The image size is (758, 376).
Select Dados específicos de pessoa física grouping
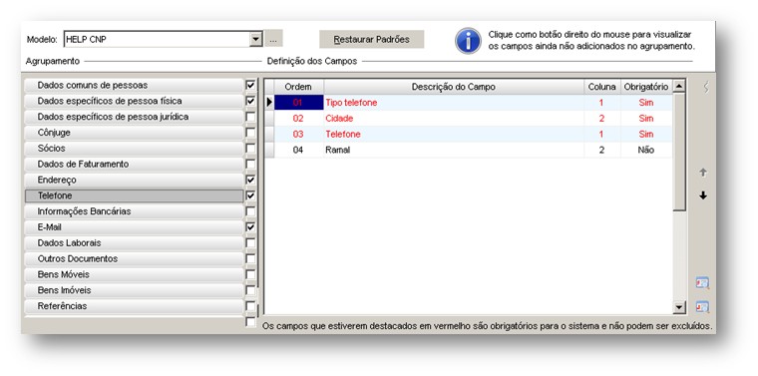pos(134,101)
